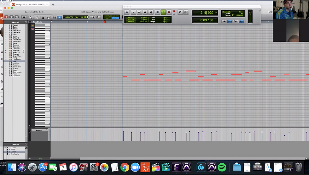309x175 pixels.
Task: Click the default note velocity value 80
Action: point(82,17)
